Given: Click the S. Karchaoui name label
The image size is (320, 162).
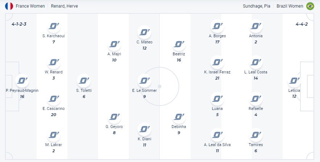Looking at the screenshot, I should (54, 36).
